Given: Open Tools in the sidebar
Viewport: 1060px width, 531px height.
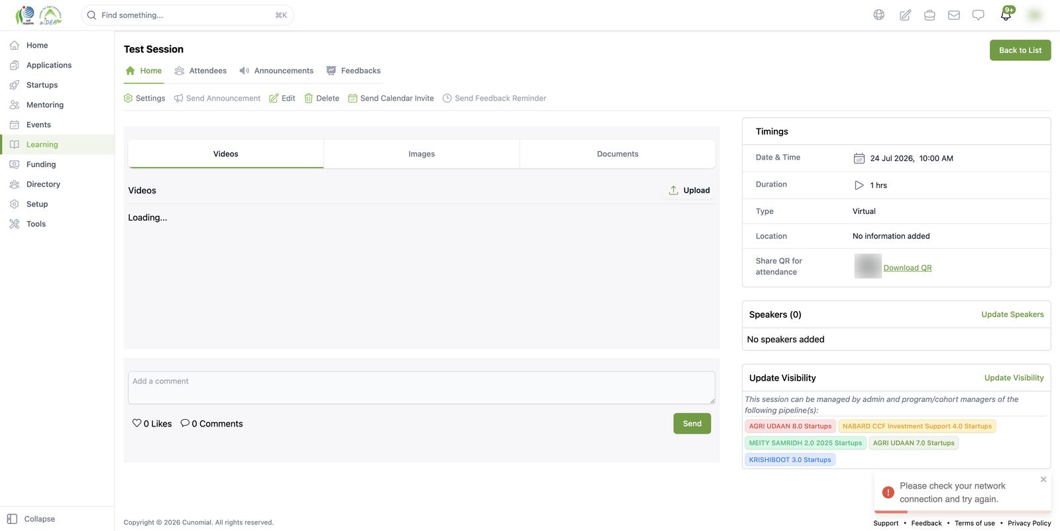Looking at the screenshot, I should coord(57,224).
